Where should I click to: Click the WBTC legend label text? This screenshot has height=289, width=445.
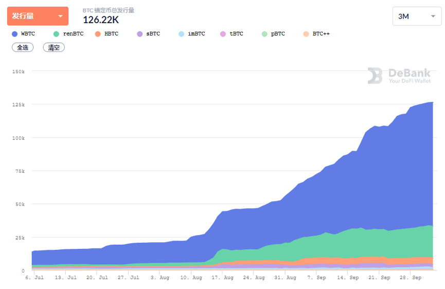[x=28, y=34]
